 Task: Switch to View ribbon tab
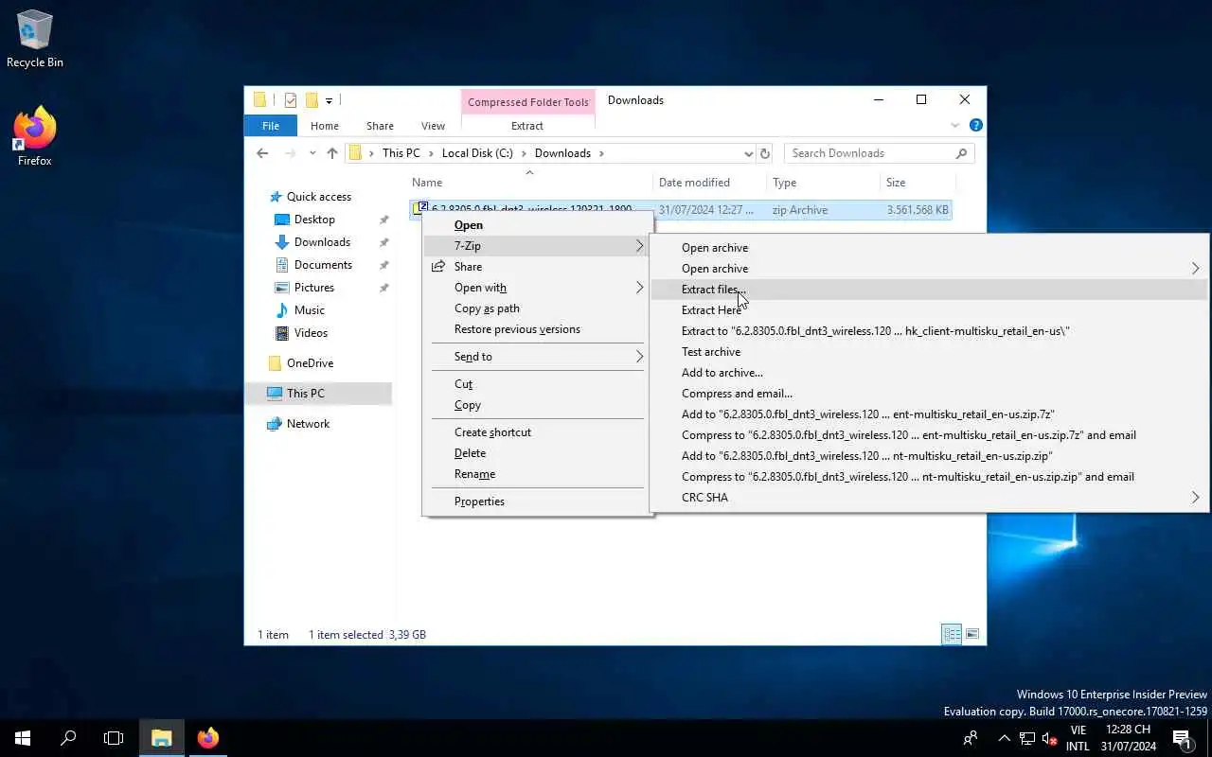click(433, 126)
